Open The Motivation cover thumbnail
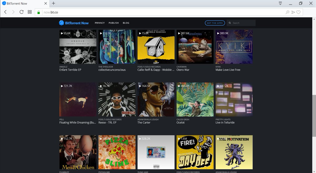This screenshot has width=316, height=173. tap(234, 152)
